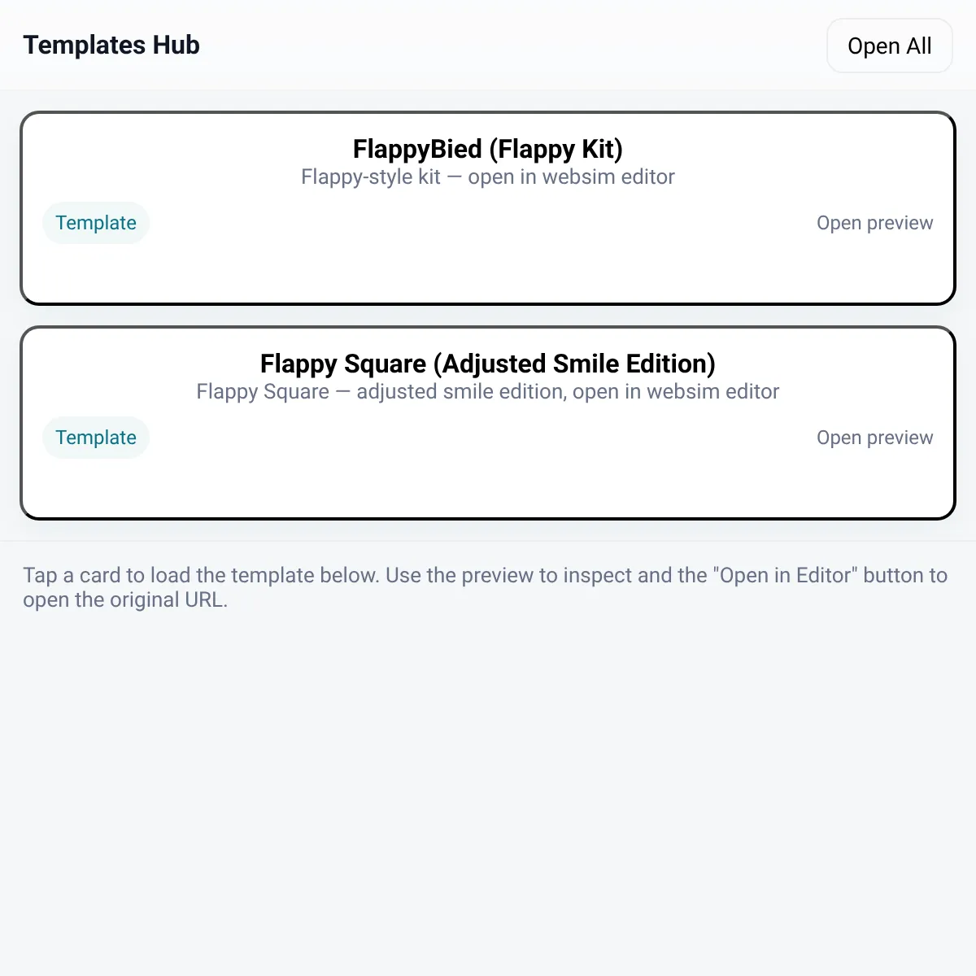Click the Open All button
The width and height of the screenshot is (976, 976).
(890, 46)
